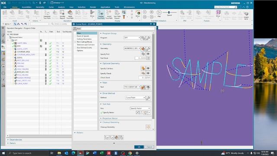Click the List action icon in dialog
Image resolution: width=277 pixels, height=156 pixels.
point(121,137)
